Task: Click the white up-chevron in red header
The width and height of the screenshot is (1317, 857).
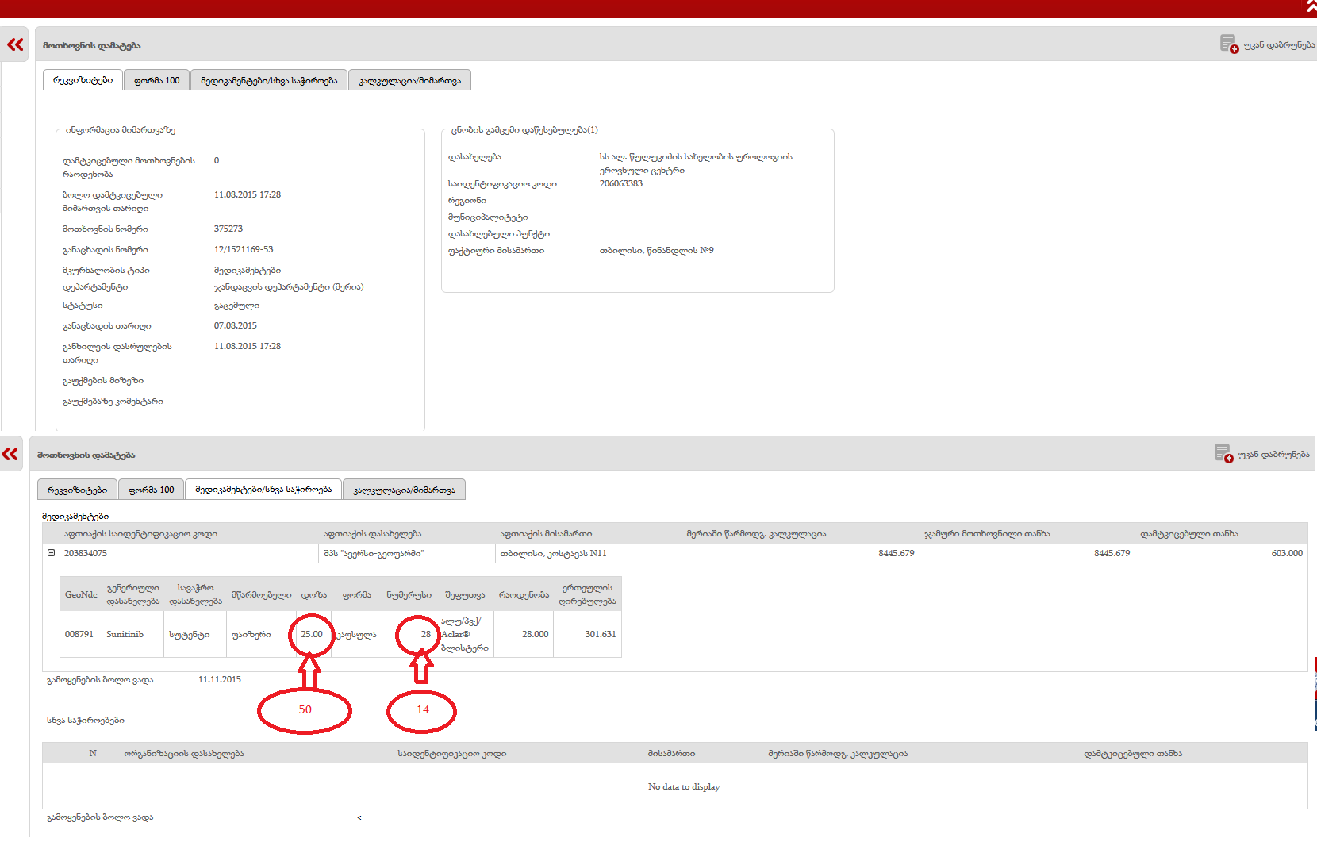Action: 1311,7
